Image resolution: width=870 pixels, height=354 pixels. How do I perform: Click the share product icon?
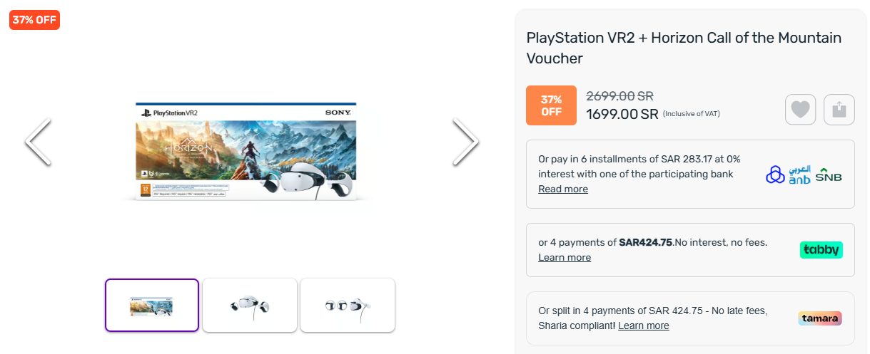click(839, 110)
